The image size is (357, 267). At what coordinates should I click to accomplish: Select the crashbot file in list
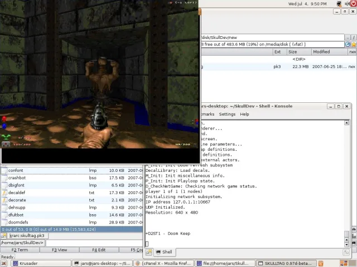point(17,177)
